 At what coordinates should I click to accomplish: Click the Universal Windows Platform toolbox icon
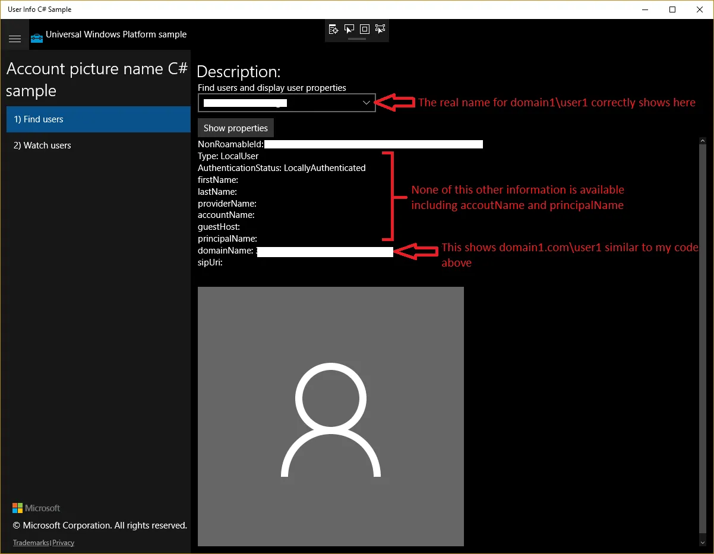pos(37,38)
